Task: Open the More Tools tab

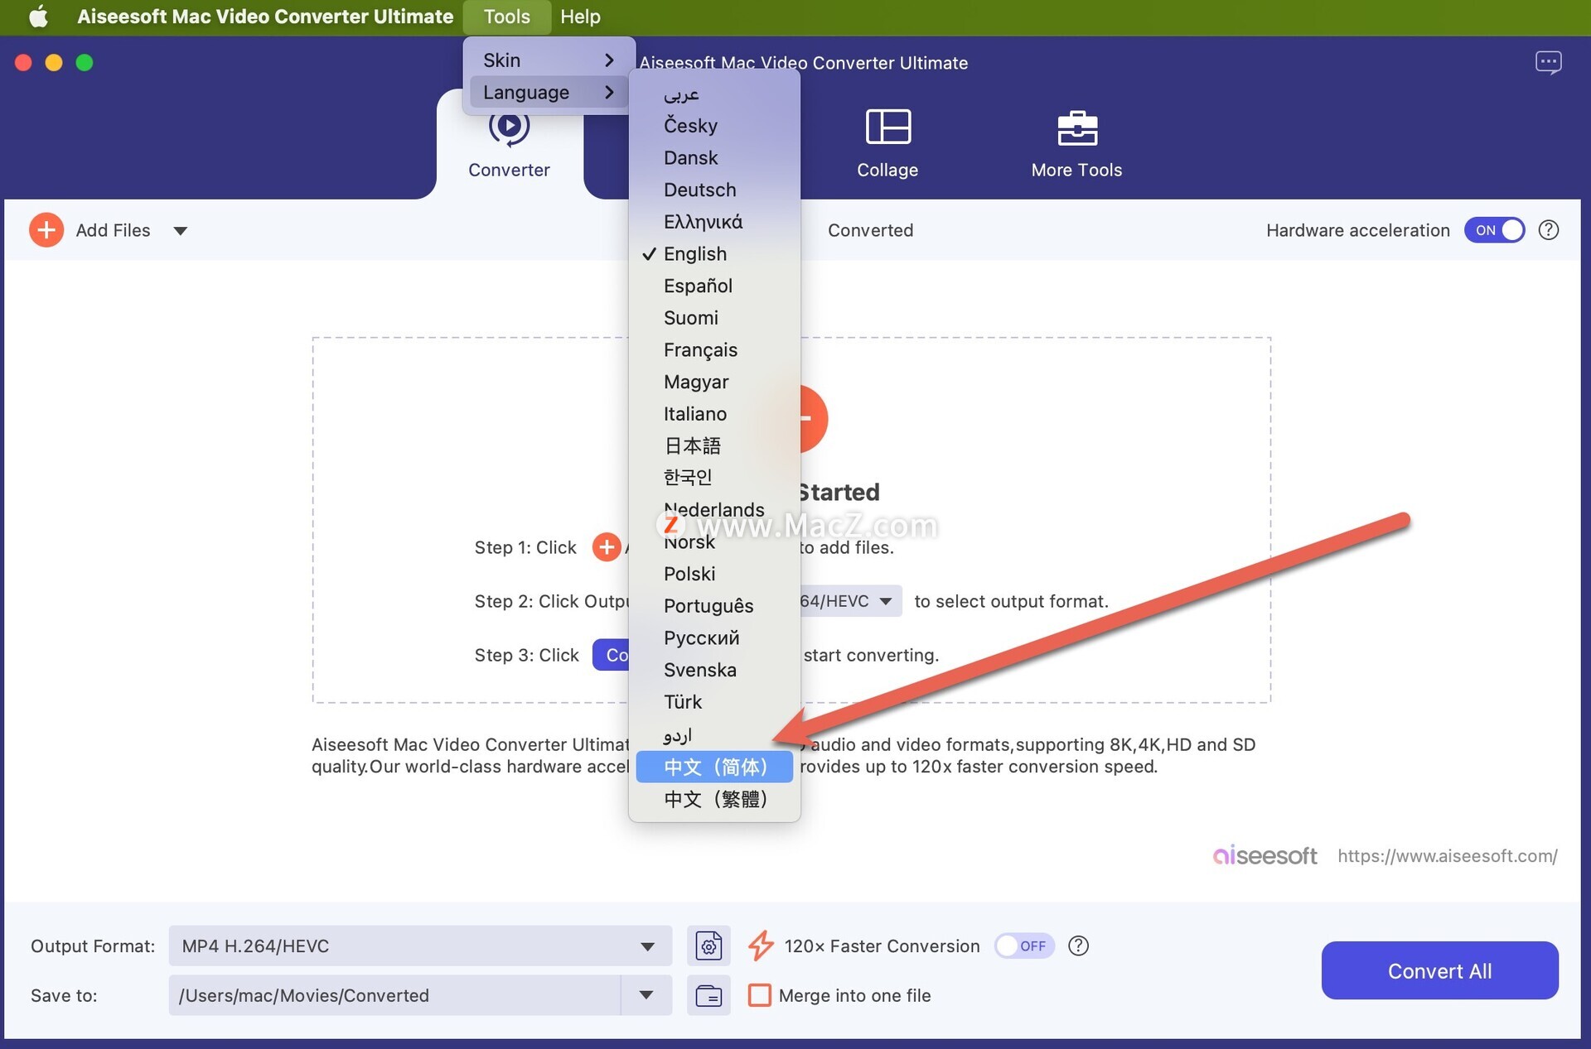Action: tap(1076, 145)
